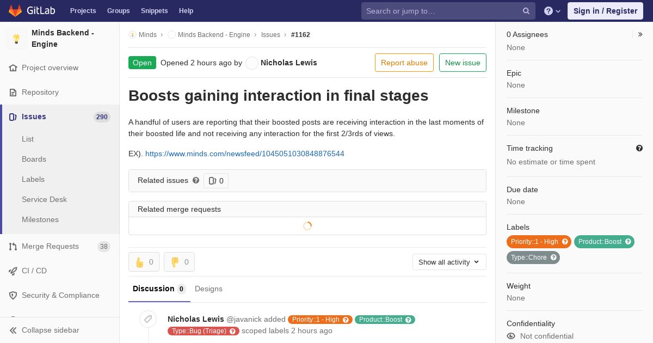Collapse the right sidebar with double arrow
Viewport: 653px width, 343px height.
coord(640,34)
